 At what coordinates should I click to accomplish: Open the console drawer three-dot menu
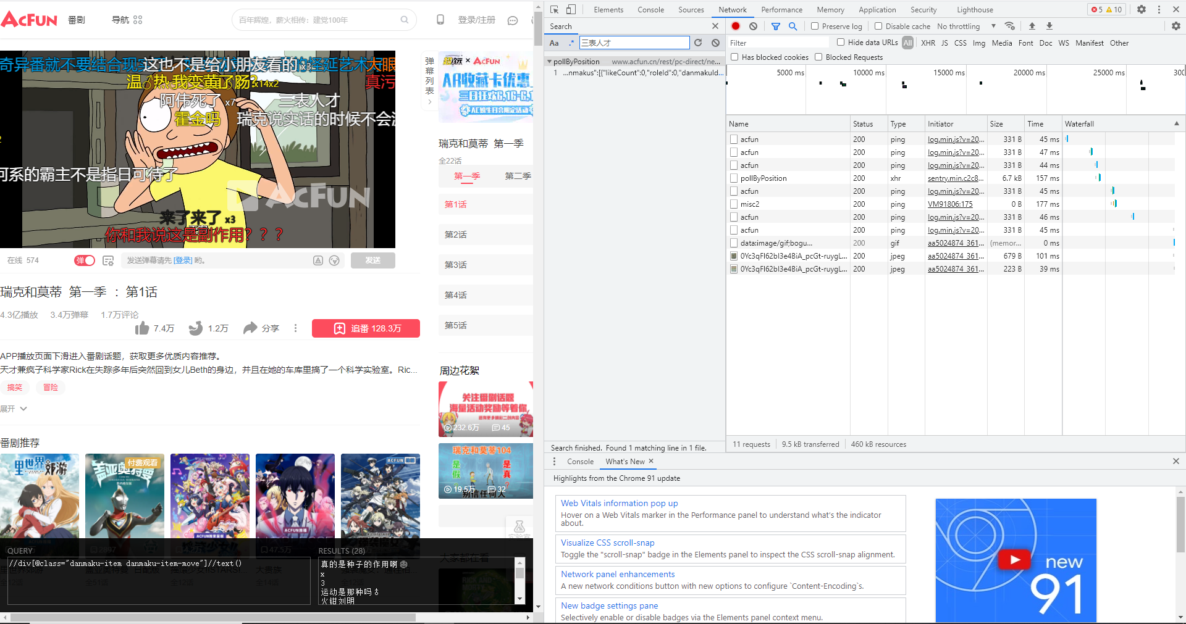(554, 461)
